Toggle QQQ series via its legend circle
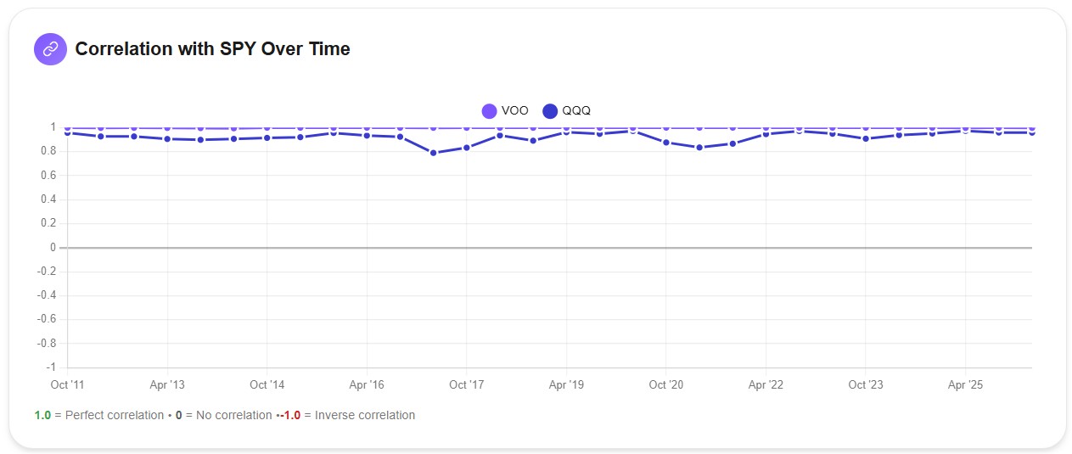Viewport: 1072px width, 454px height. pyautogui.click(x=550, y=111)
